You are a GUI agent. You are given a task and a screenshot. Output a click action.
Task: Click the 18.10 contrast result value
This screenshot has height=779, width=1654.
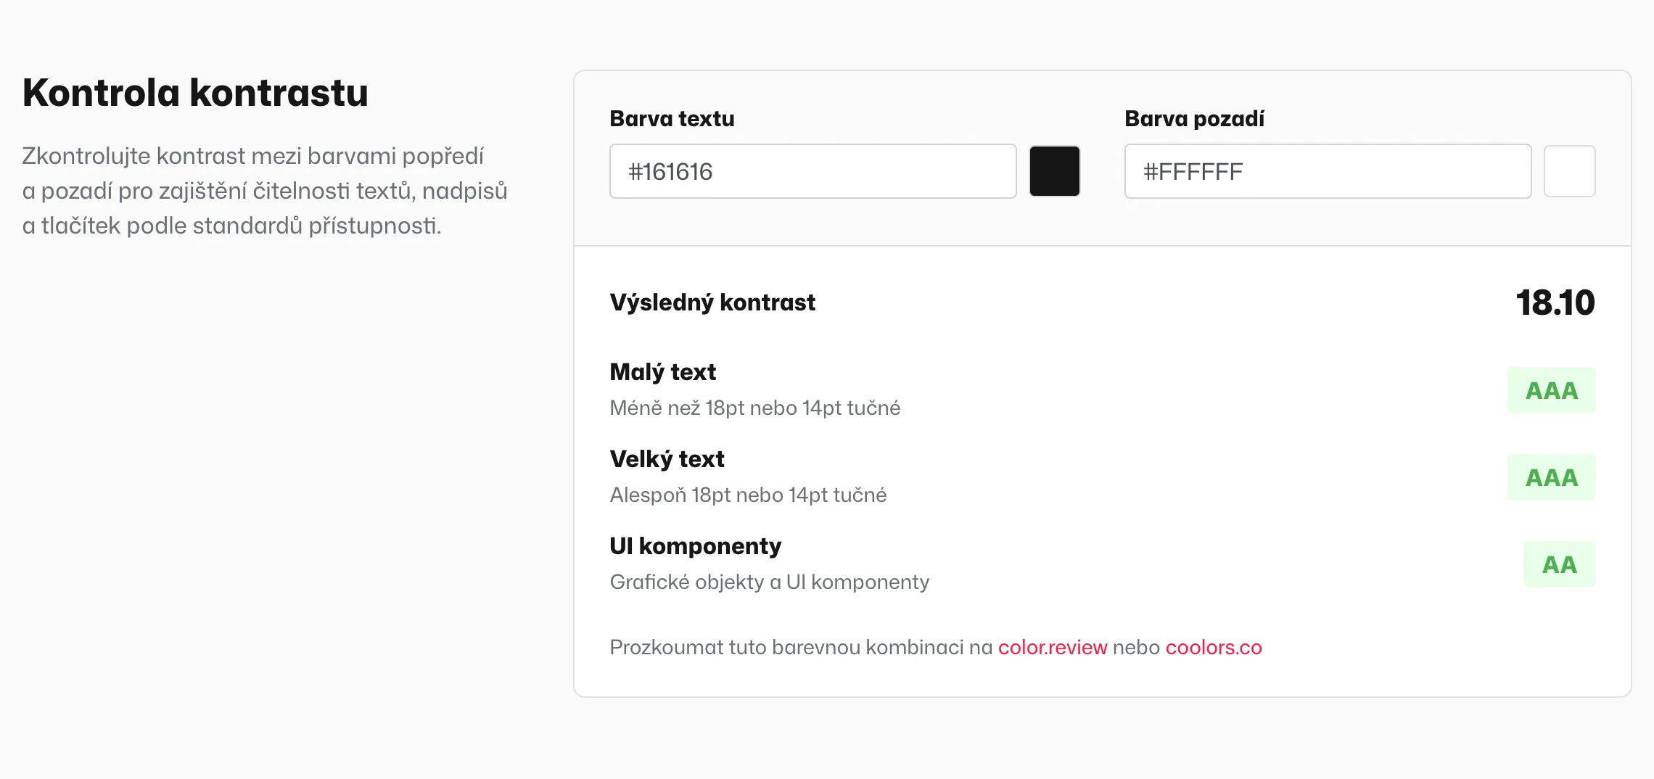click(x=1555, y=302)
